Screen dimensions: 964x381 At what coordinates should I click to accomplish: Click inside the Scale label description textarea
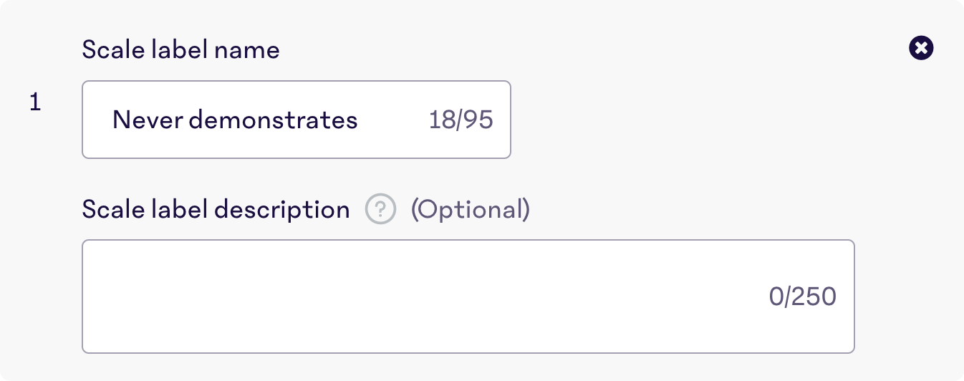tap(468, 296)
